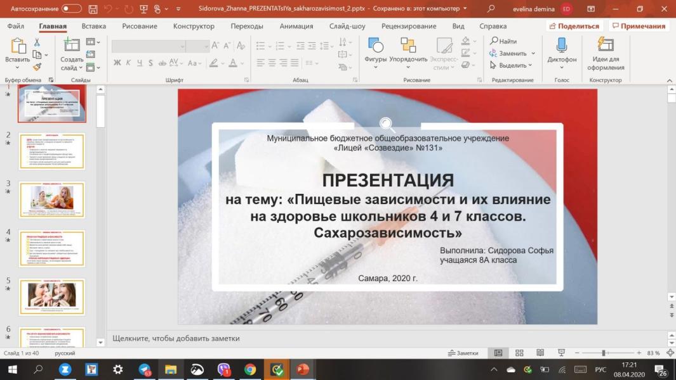
Task: Toggle Underline (Ч) formatting
Action: (140, 63)
